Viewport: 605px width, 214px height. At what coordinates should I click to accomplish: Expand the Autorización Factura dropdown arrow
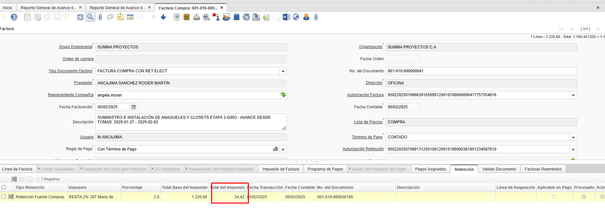tap(573, 95)
